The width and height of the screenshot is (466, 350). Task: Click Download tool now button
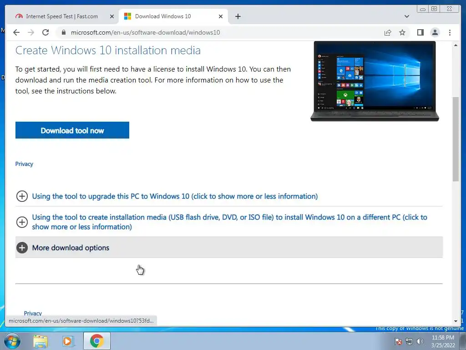point(72,130)
